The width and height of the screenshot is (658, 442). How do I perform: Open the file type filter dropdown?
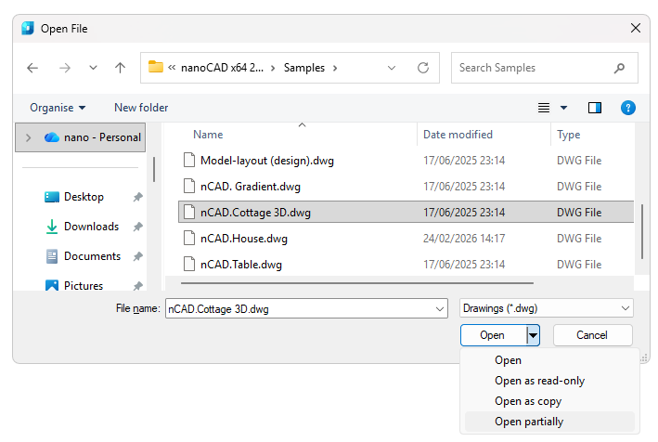[546, 308]
